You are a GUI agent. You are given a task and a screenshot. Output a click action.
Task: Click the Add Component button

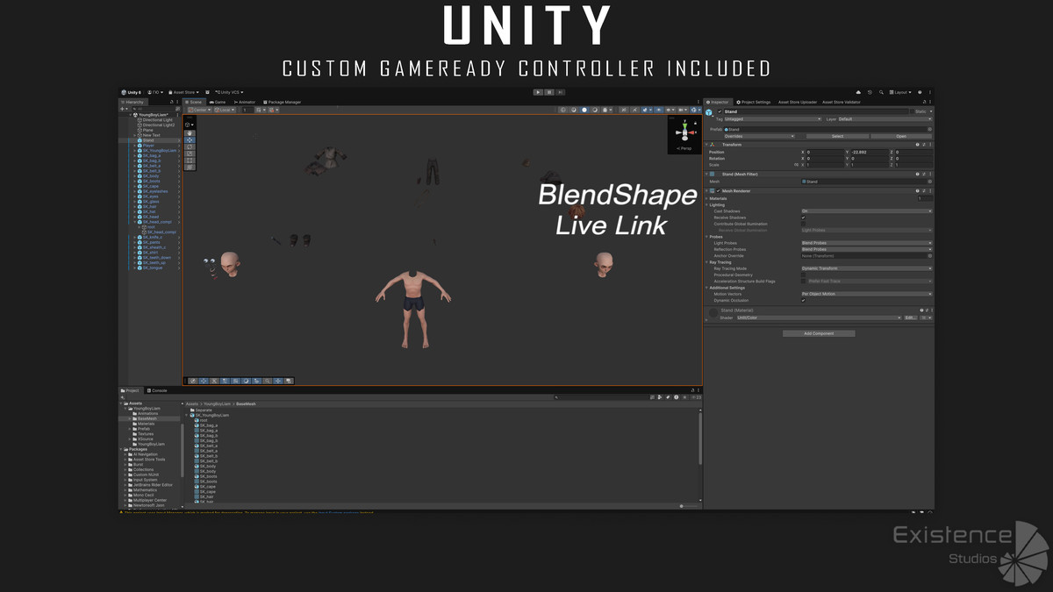coord(819,333)
